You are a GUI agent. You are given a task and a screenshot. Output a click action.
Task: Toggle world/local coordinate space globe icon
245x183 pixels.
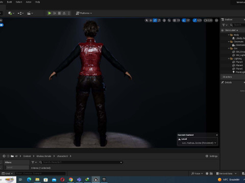[x=164, y=20]
